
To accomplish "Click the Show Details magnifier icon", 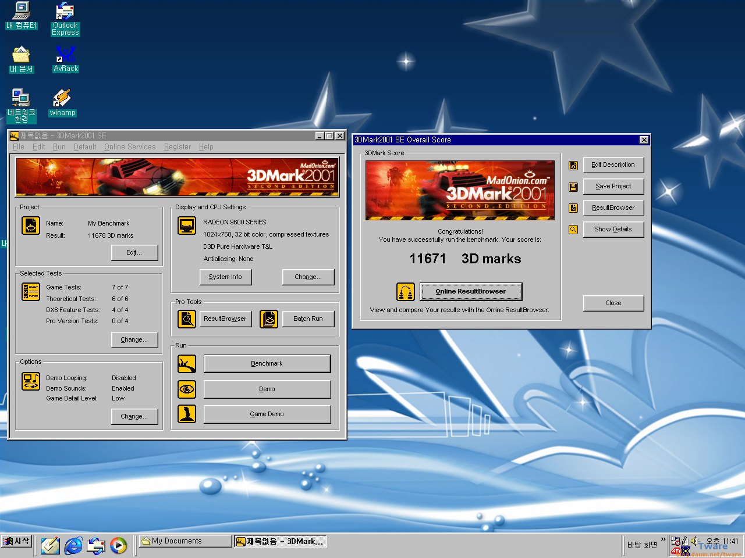I will pyautogui.click(x=573, y=229).
